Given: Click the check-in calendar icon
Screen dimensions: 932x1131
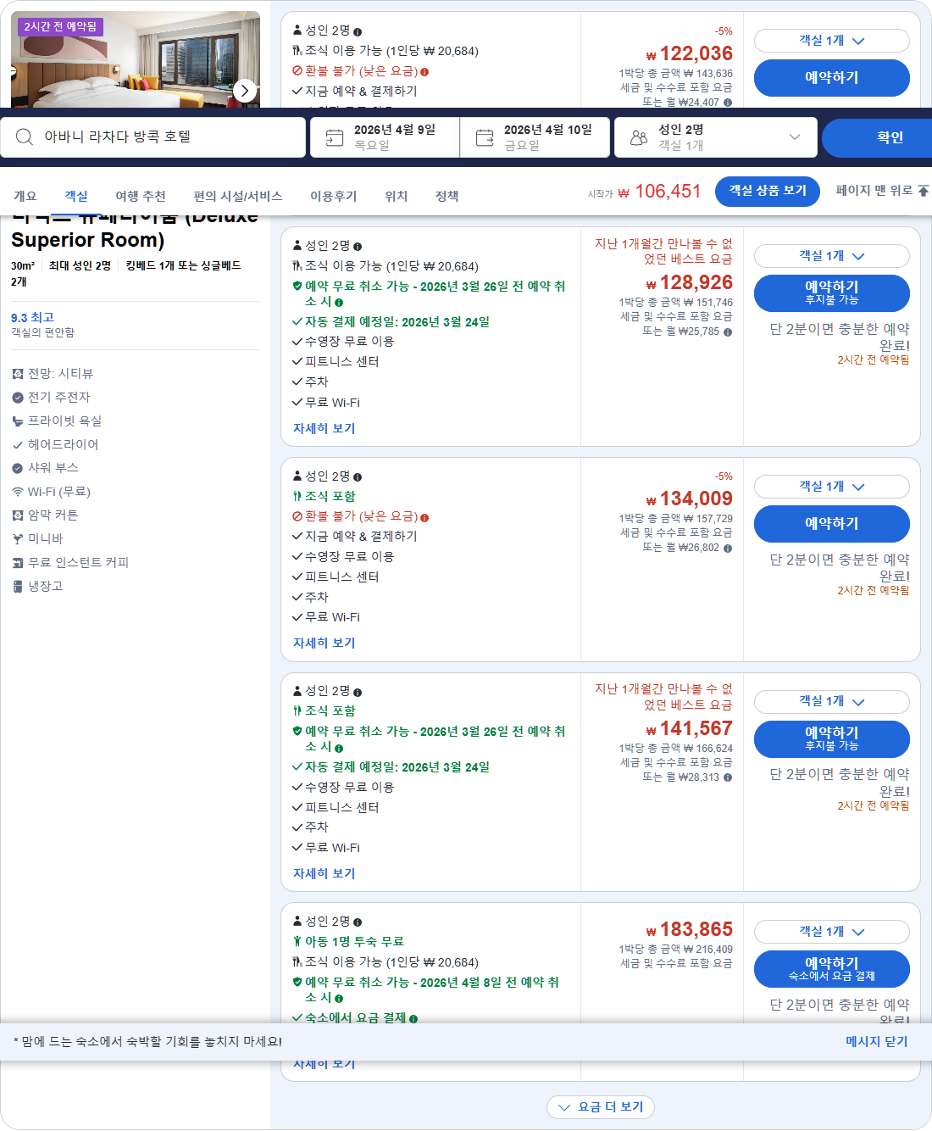Looking at the screenshot, I should point(335,137).
